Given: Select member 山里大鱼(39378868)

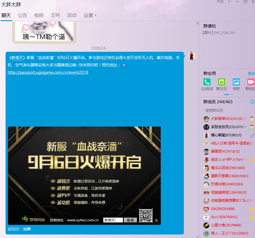Looking at the screenshot, I should point(226,225).
